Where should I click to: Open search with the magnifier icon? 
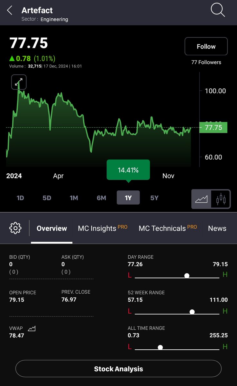point(218,10)
